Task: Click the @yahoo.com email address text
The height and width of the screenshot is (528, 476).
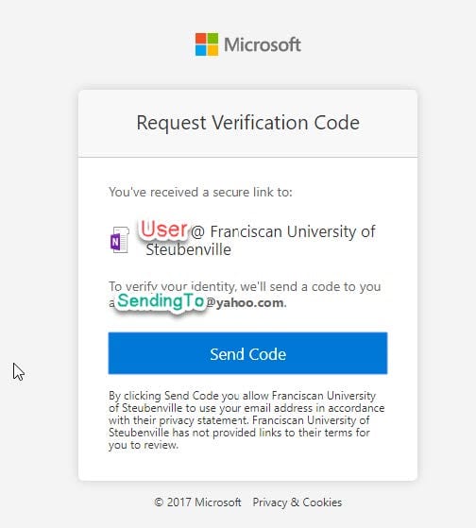Action: coord(246,302)
